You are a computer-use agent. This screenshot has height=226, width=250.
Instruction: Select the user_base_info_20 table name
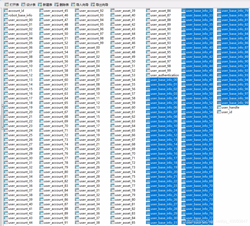pos(164,172)
